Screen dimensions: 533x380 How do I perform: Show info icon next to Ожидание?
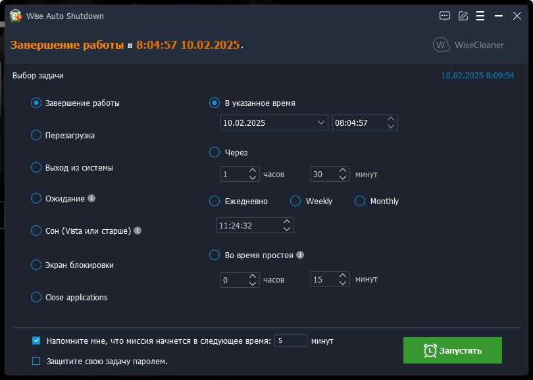tap(91, 198)
